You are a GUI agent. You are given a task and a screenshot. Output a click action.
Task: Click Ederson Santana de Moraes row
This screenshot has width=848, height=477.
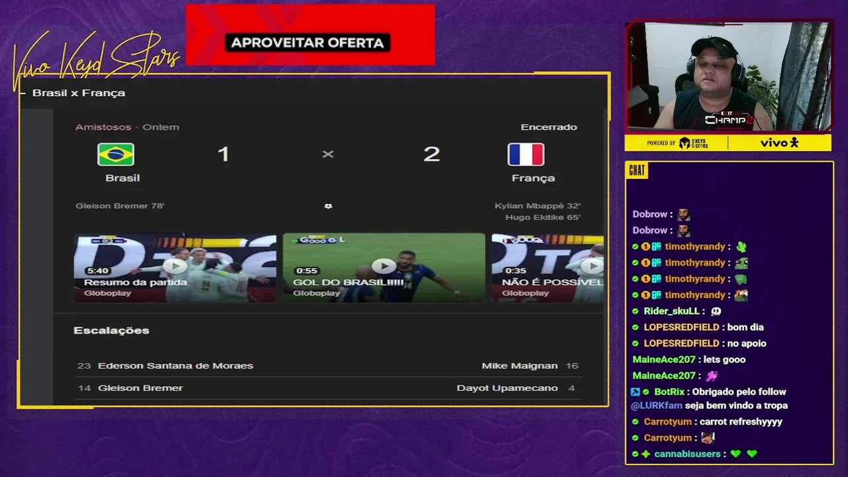click(x=176, y=366)
